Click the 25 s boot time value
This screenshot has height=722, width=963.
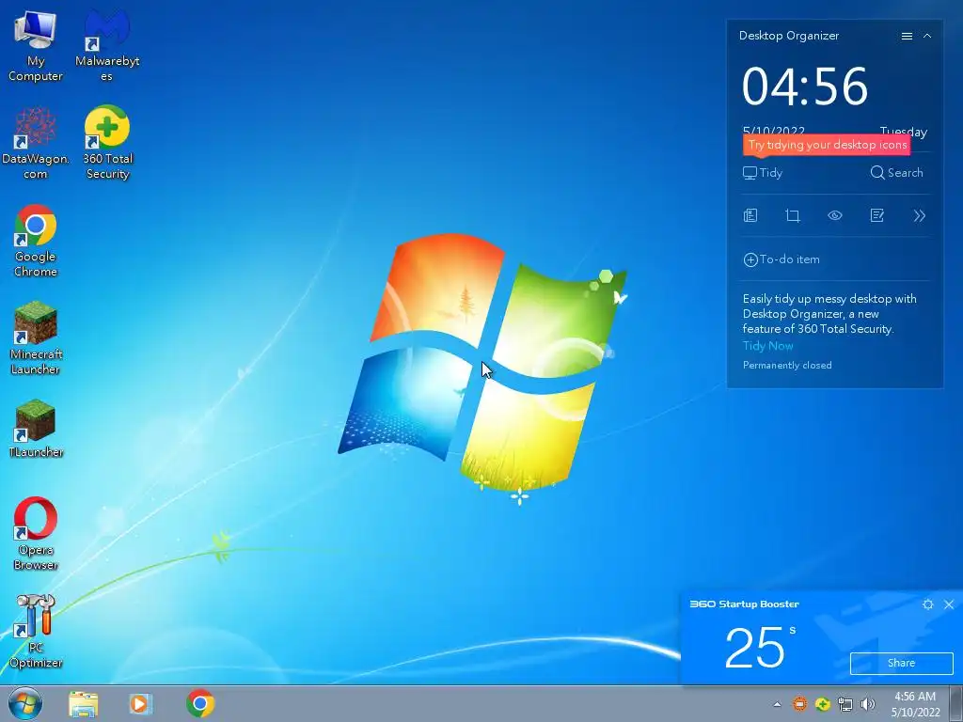[x=759, y=647]
